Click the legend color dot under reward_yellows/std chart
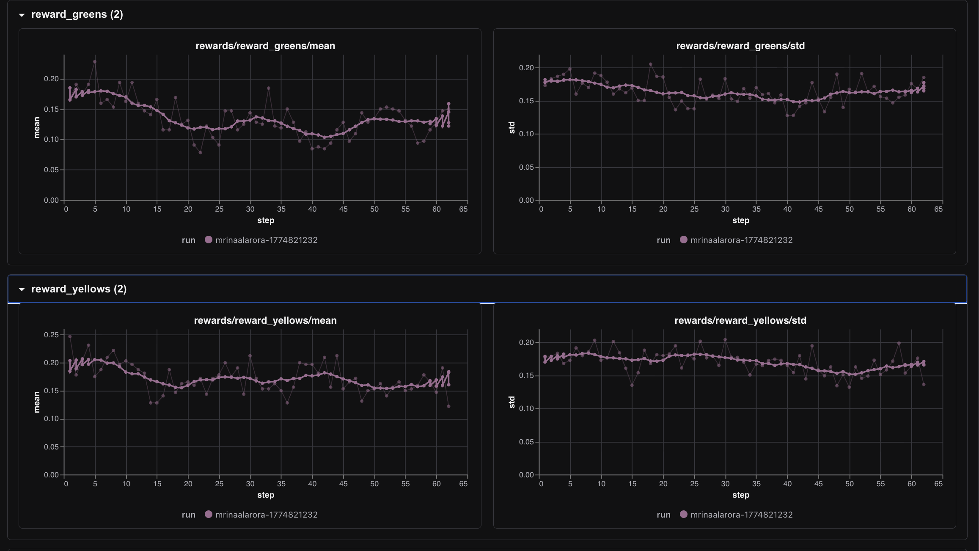 click(683, 514)
